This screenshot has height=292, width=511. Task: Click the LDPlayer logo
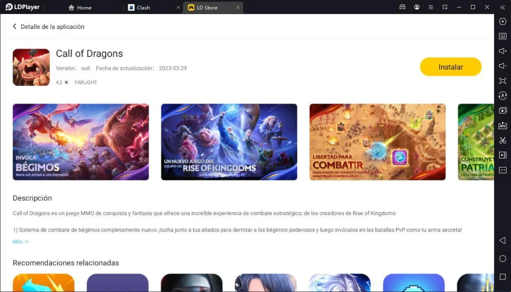tap(22, 7)
